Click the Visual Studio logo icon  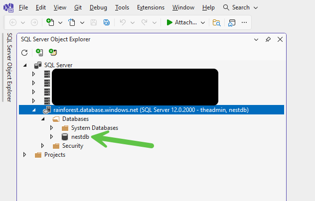8,7
